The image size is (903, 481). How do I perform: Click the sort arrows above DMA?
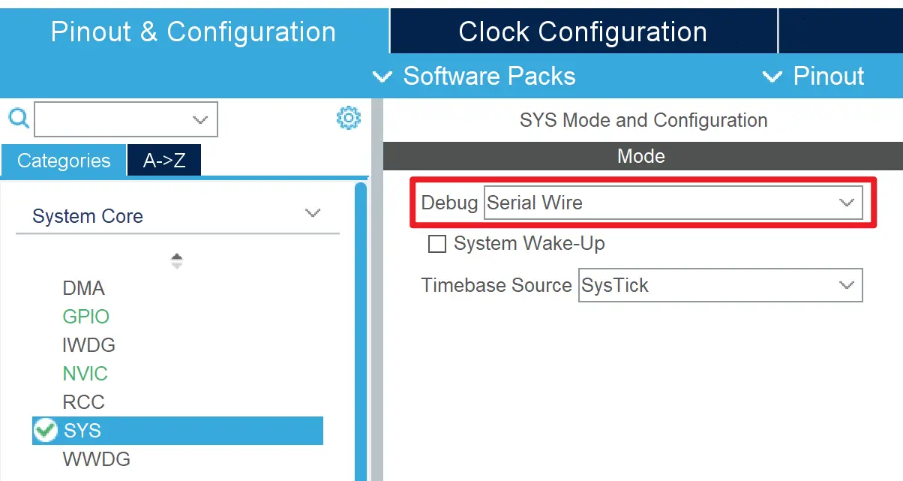coord(177,260)
